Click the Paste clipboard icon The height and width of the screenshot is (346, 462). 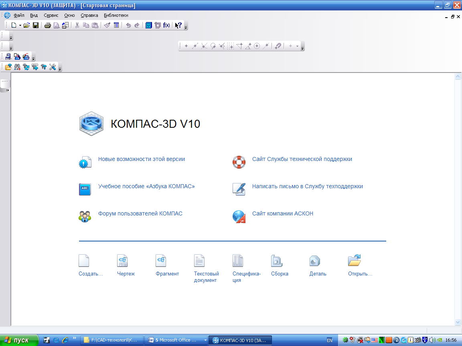(95, 25)
